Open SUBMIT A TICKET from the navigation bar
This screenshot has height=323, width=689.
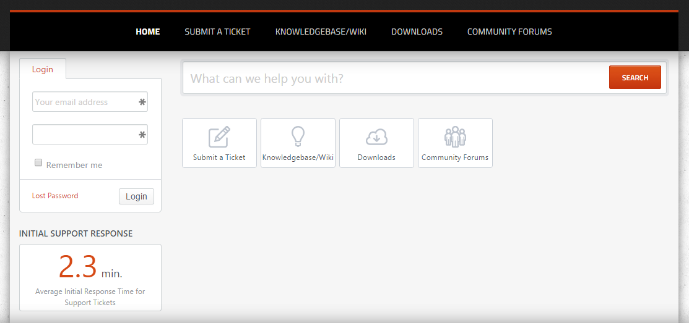(217, 31)
